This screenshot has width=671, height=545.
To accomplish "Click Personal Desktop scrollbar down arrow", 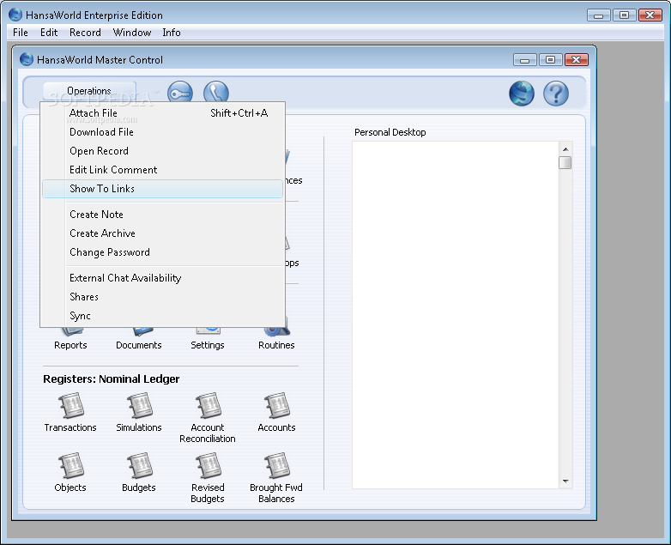I will pos(565,481).
